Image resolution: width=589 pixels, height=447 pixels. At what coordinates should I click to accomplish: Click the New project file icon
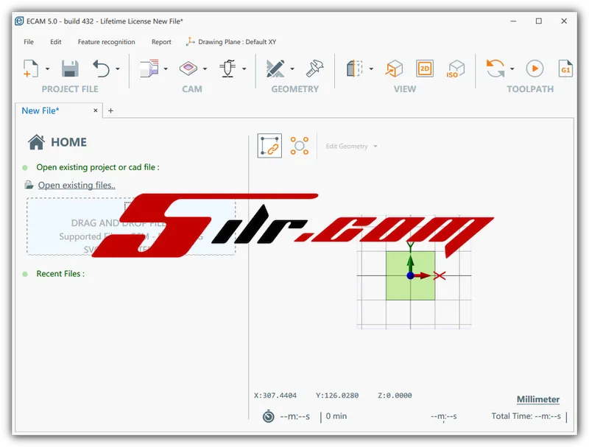click(x=31, y=68)
